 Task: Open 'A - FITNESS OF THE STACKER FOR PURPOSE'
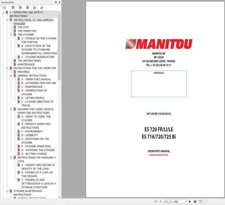point(39,40)
